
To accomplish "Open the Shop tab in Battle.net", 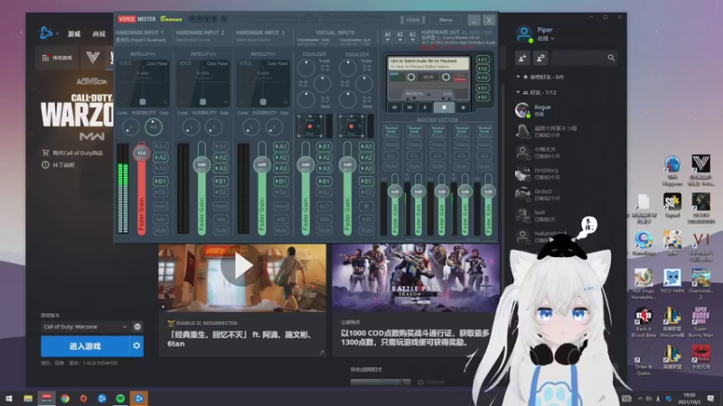I will (x=99, y=34).
